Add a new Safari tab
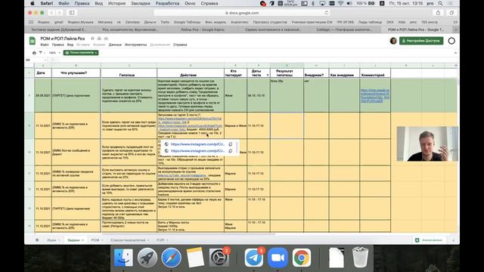This screenshot has height=272, width=484. tap(456, 29)
